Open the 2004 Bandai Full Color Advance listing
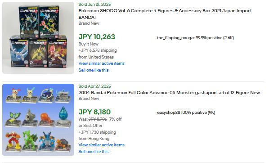 169,93
